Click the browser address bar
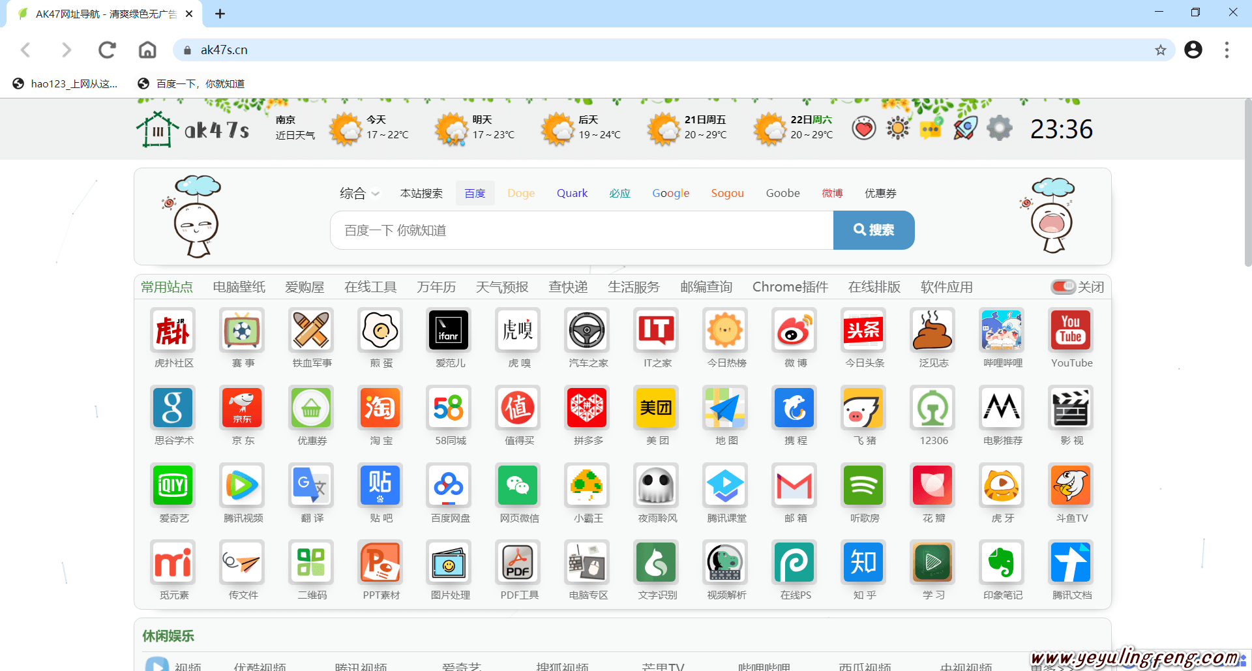The height and width of the screenshot is (671, 1252). (674, 50)
